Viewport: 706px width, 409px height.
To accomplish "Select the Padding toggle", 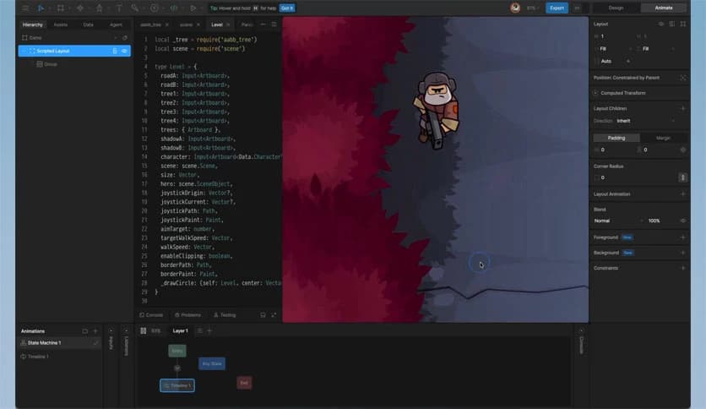I will pos(616,138).
